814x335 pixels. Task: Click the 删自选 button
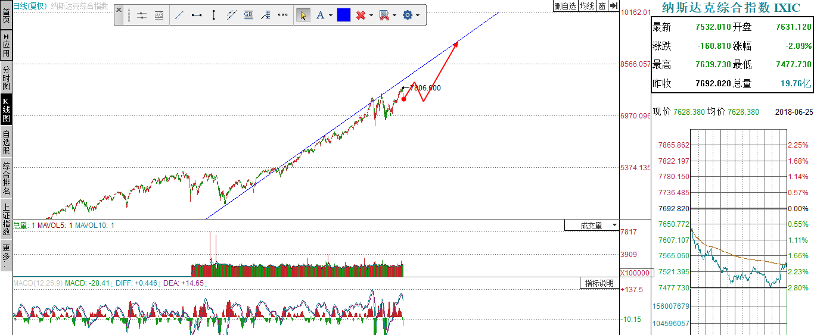coord(565,6)
